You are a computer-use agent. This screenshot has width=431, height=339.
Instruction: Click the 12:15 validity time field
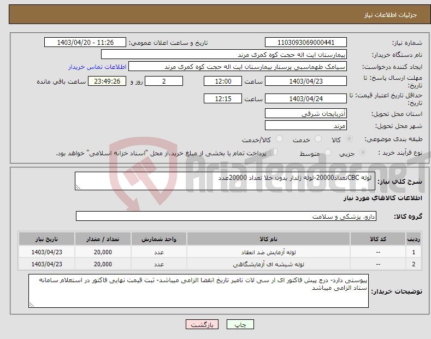223,98
